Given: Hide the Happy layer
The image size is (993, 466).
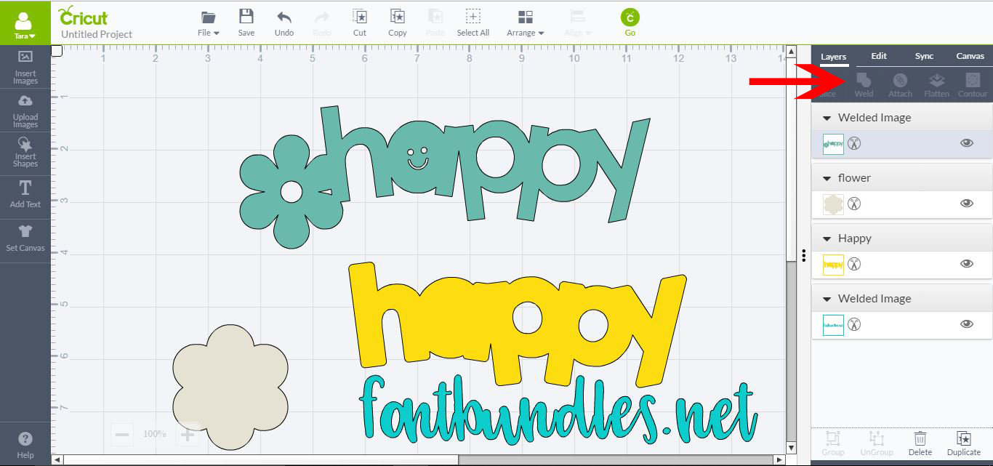Looking at the screenshot, I should [966, 264].
